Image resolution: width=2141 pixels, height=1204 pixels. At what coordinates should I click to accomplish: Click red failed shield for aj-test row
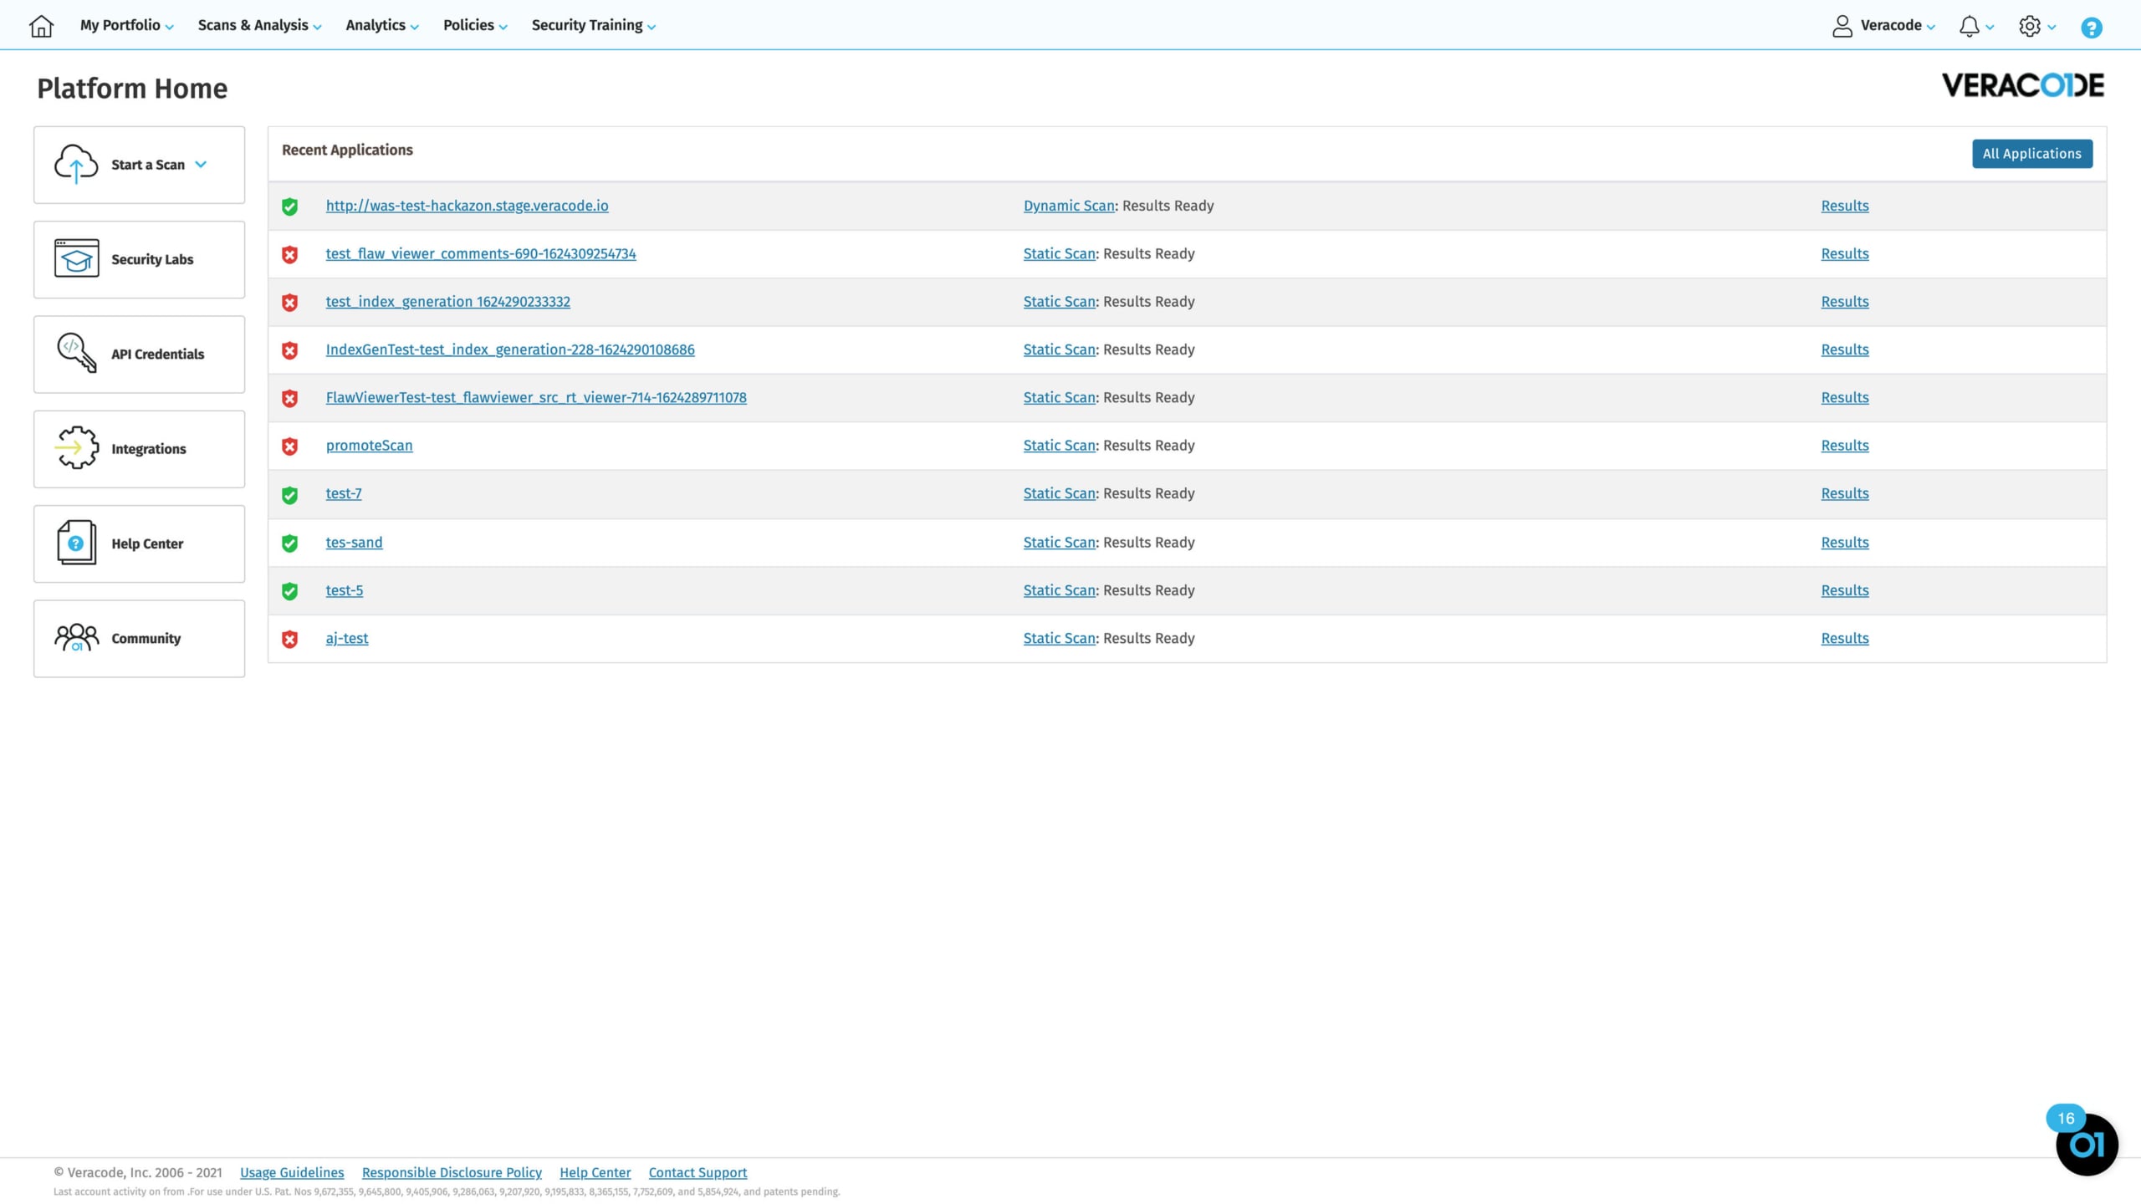tap(289, 639)
